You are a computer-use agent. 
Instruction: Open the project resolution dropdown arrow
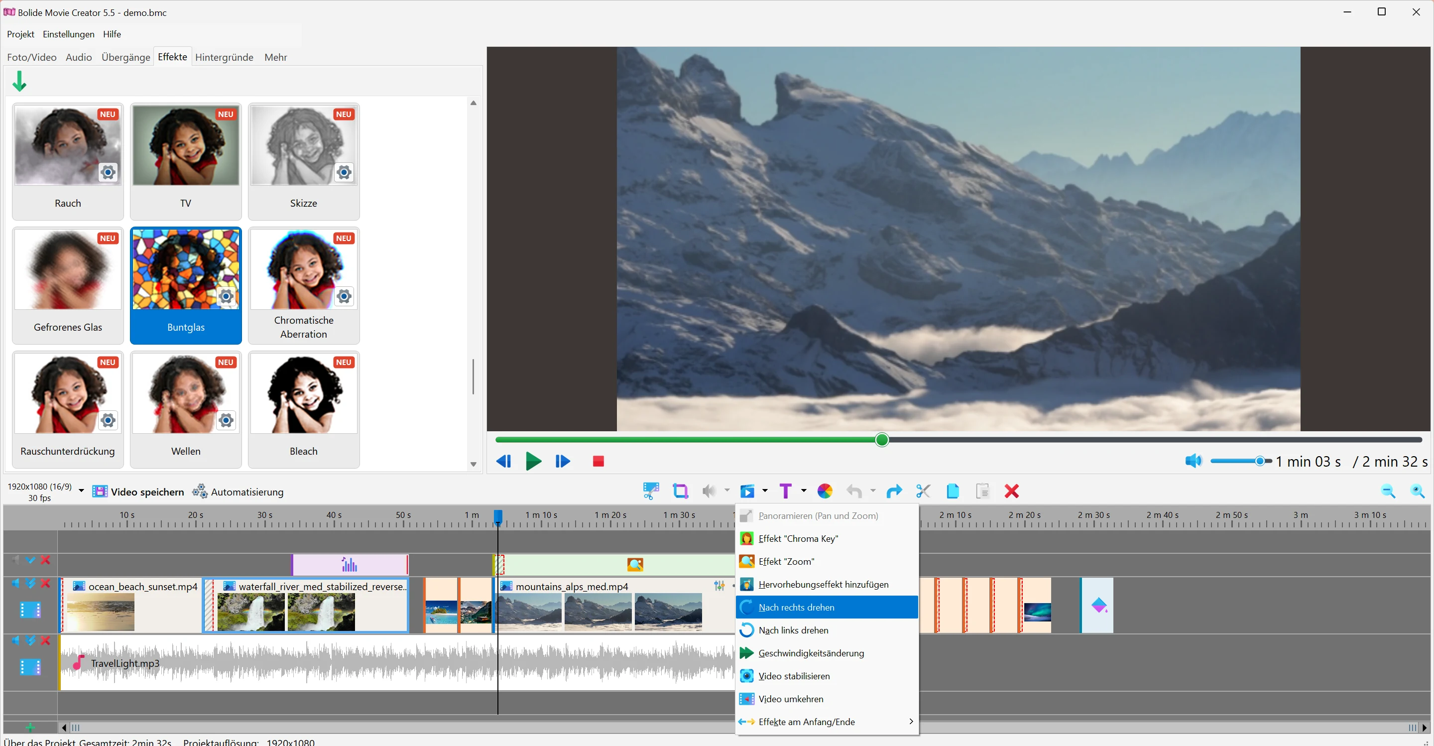[81, 491]
